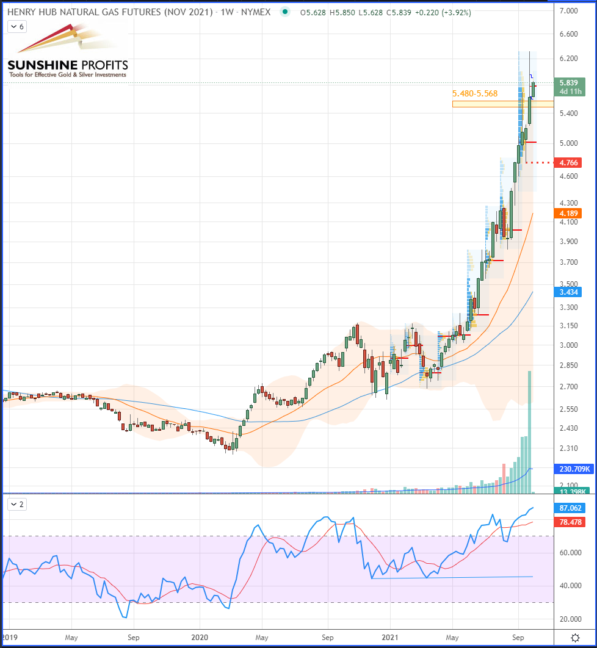This screenshot has width=597, height=648.
Task: Click the O5.628 open value
Action: [313, 12]
